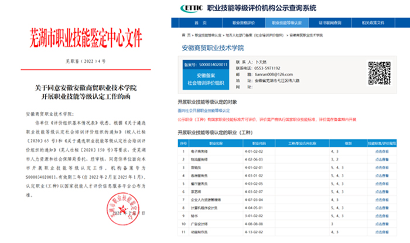
Task: Switch to the 职业技能等级认定 navigation tab
Action: 287,23
